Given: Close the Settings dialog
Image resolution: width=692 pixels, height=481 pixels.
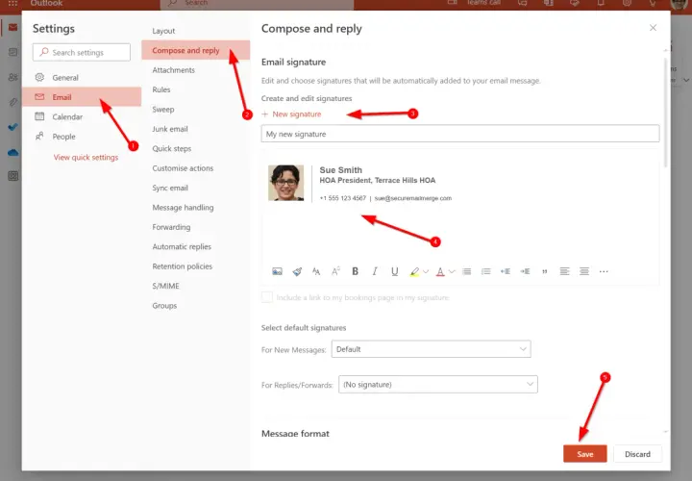Looking at the screenshot, I should pos(654,28).
